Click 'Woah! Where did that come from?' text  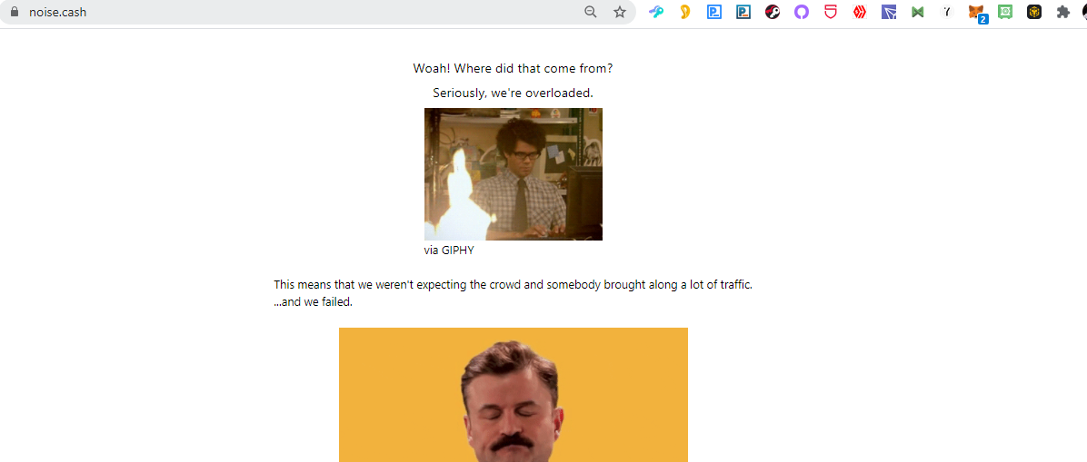point(513,69)
